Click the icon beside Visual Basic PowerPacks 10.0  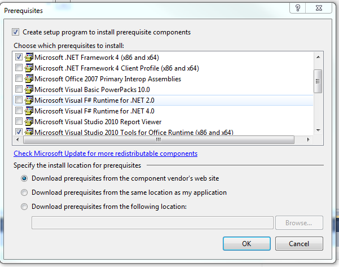pyautogui.click(x=29, y=89)
